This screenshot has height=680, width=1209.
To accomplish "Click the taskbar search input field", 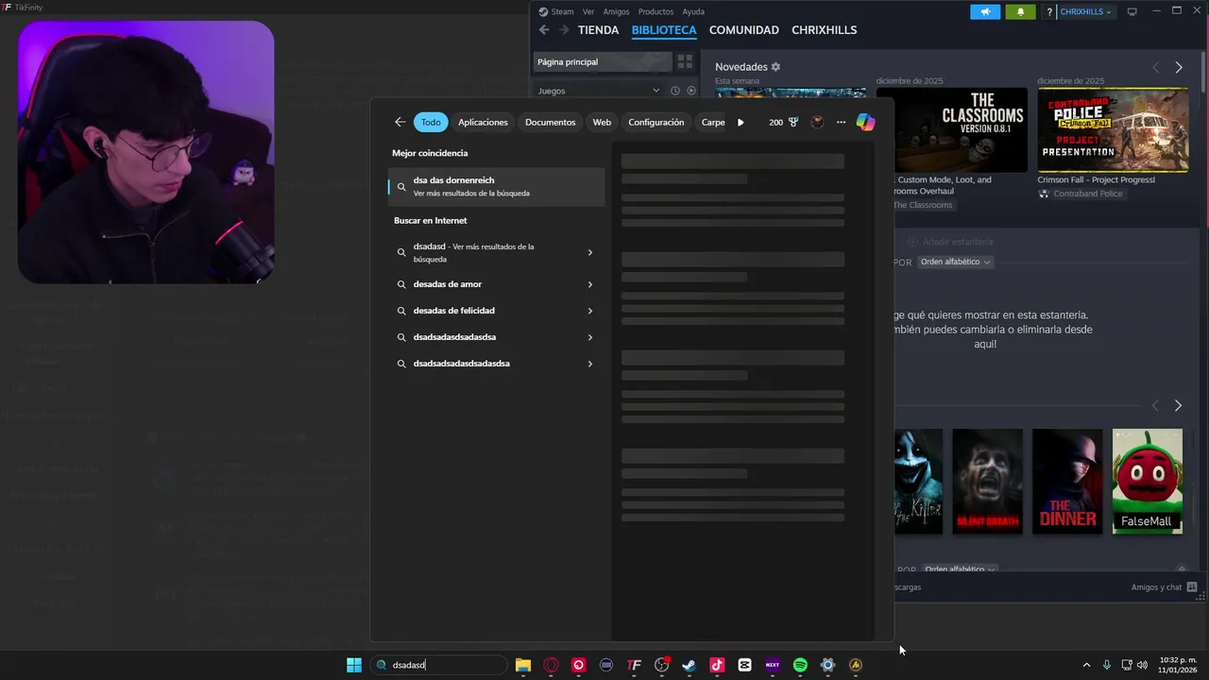I will tap(439, 665).
